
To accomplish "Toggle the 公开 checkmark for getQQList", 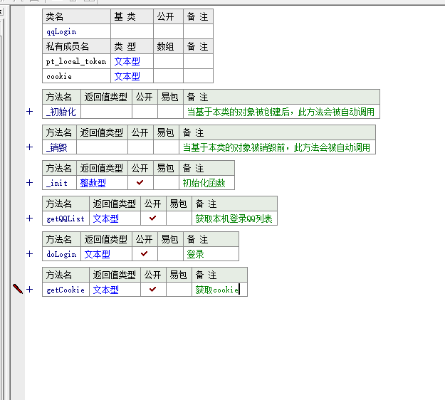I will click(x=152, y=219).
